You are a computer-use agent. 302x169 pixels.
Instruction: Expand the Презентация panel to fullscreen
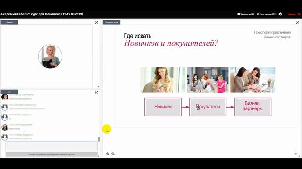click(297, 23)
